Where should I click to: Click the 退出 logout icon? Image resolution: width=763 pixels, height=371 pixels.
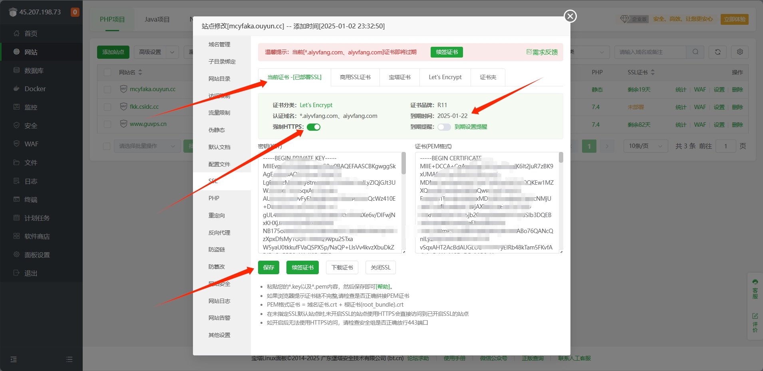click(x=16, y=273)
